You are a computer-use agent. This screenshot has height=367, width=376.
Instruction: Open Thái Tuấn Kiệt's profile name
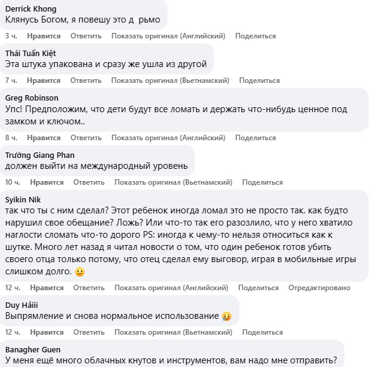coord(30,54)
